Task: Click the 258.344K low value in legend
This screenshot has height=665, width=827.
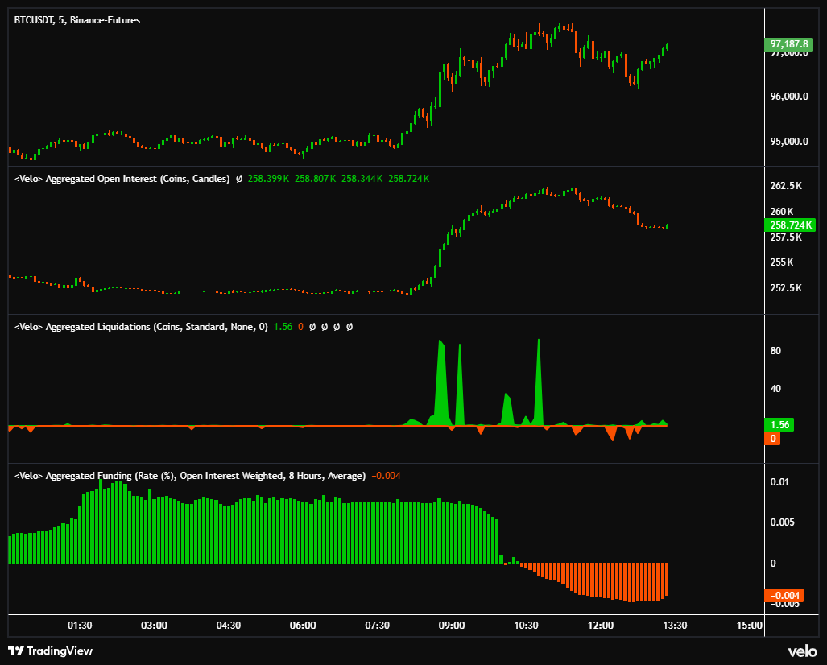Action: [x=362, y=179]
